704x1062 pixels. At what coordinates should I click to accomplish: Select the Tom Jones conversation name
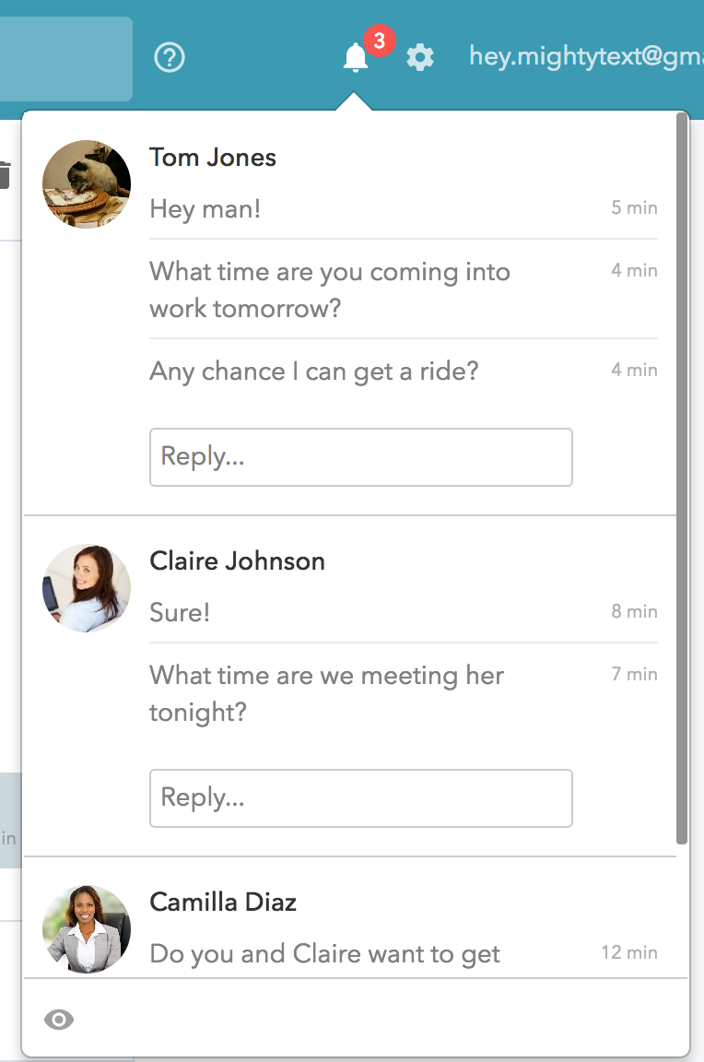pos(213,157)
